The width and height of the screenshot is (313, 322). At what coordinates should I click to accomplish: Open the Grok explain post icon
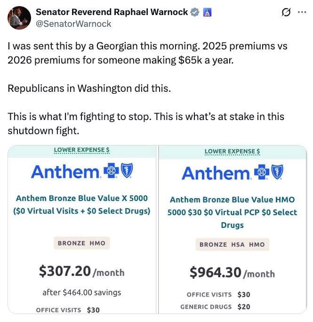coord(286,12)
